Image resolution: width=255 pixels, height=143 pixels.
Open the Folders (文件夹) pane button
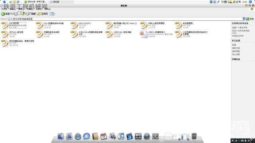point(43,14)
